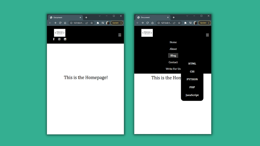Click the reload page icon

[60, 23]
